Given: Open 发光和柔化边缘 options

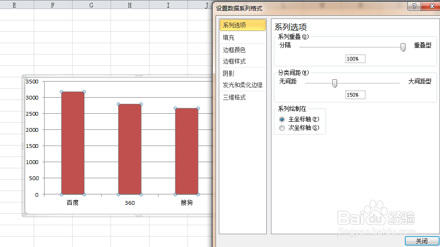Looking at the screenshot, I should click(x=243, y=85).
